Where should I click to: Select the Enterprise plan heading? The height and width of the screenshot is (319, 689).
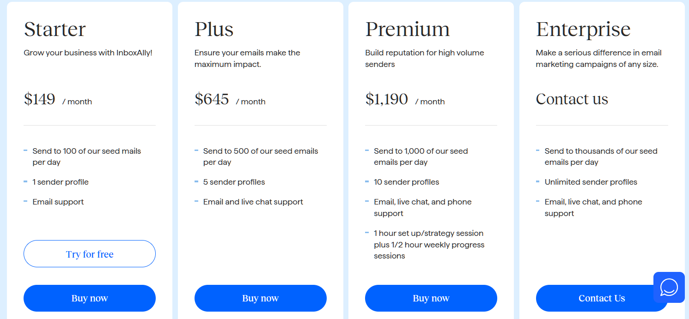click(583, 29)
